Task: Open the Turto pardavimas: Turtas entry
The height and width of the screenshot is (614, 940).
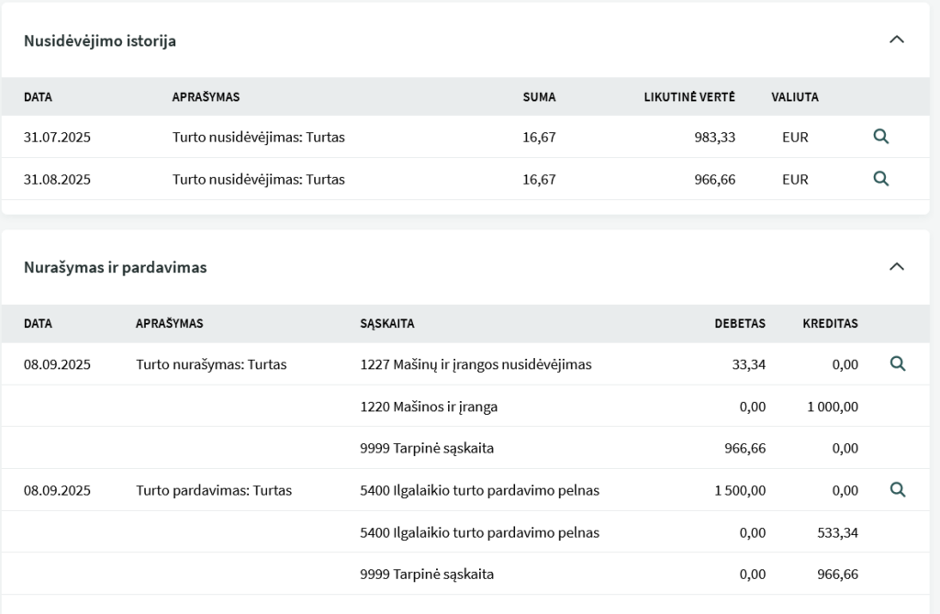Action: coord(214,490)
